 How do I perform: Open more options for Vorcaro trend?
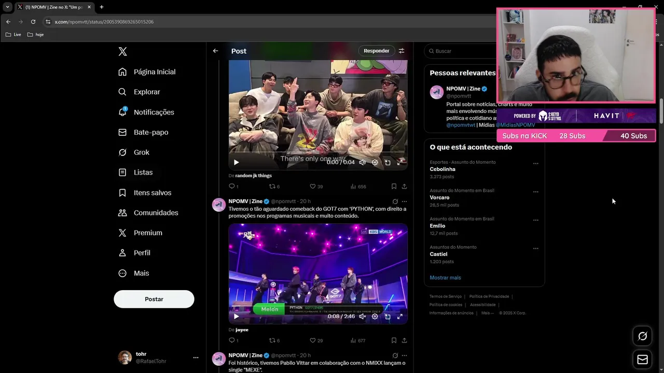(x=536, y=192)
